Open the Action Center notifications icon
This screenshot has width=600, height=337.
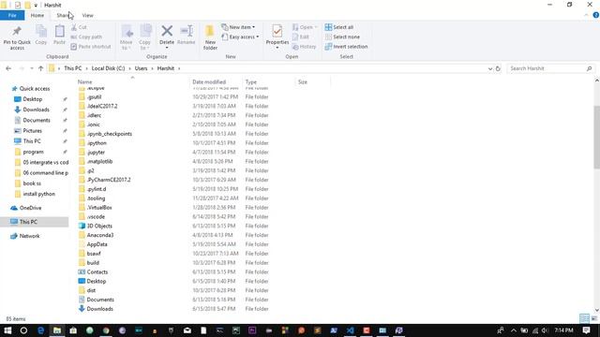point(586,330)
